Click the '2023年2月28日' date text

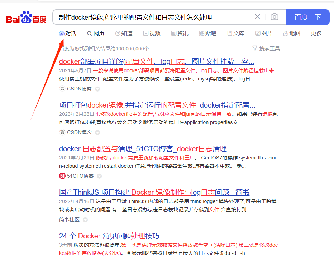77,114
